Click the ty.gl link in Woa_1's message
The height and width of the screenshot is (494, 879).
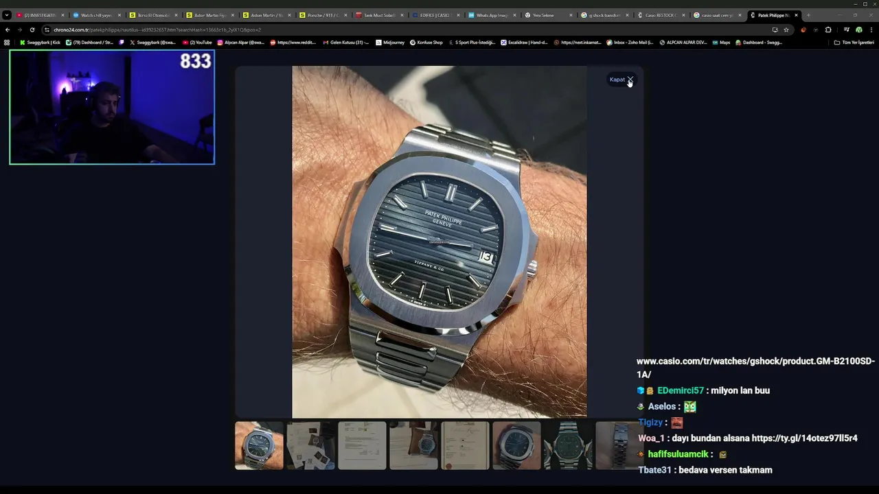(804, 438)
